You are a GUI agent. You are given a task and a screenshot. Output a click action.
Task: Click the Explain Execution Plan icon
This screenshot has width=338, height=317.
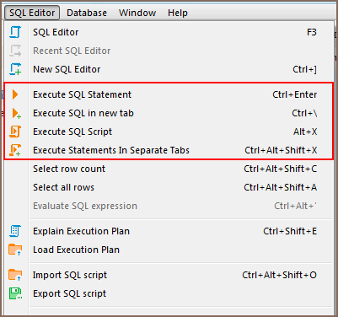tap(15, 231)
